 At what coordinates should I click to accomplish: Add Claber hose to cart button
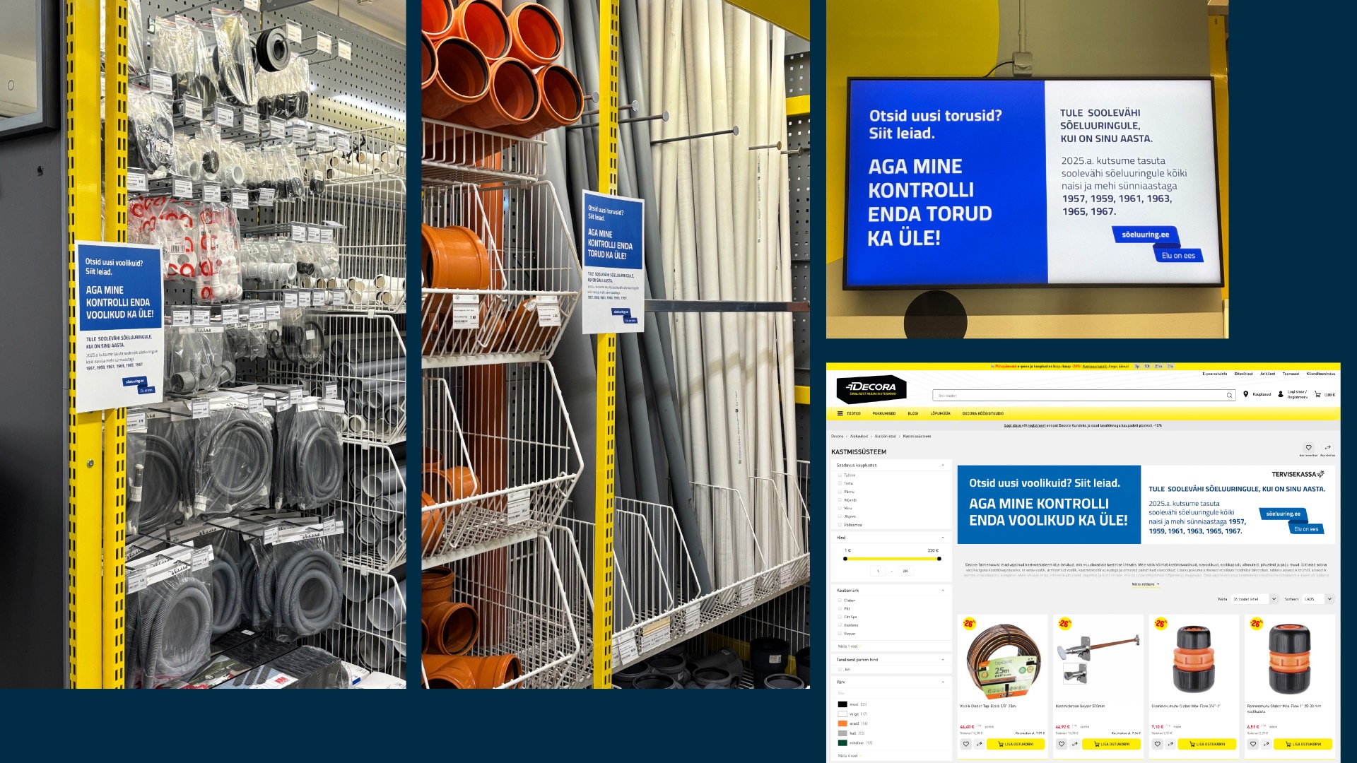1016,744
